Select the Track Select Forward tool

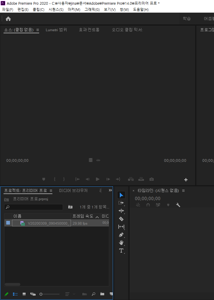click(121, 203)
